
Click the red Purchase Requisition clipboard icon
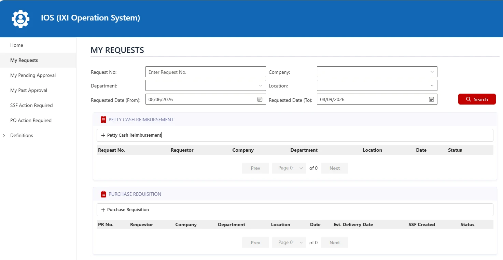(103, 194)
